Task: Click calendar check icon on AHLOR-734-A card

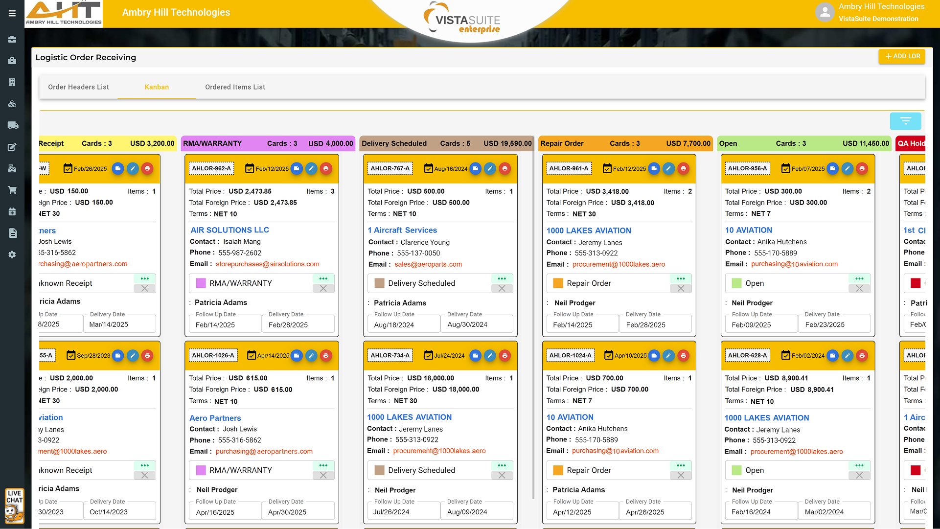Action: [428, 355]
